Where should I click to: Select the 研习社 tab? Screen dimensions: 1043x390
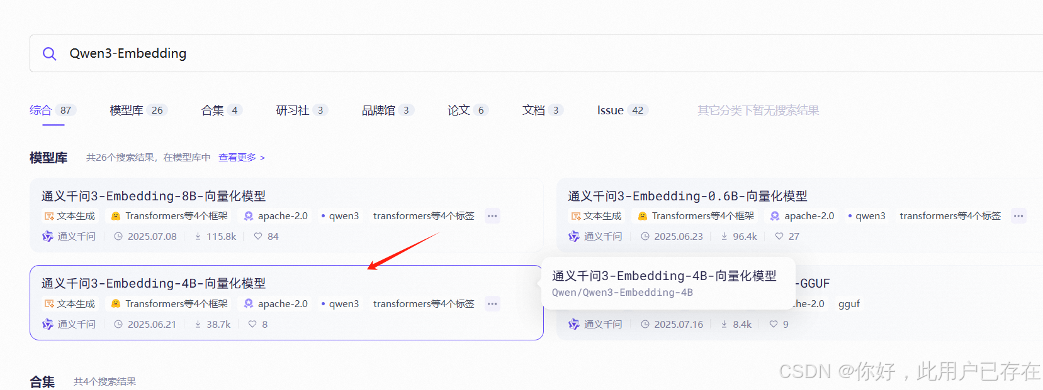click(x=302, y=110)
